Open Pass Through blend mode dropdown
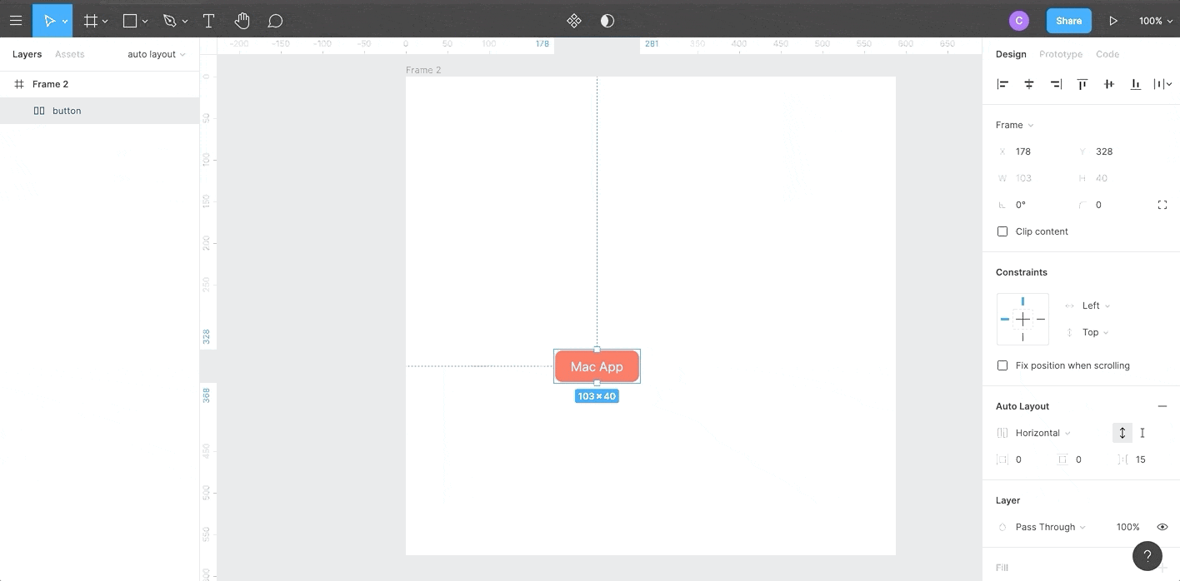 point(1050,527)
